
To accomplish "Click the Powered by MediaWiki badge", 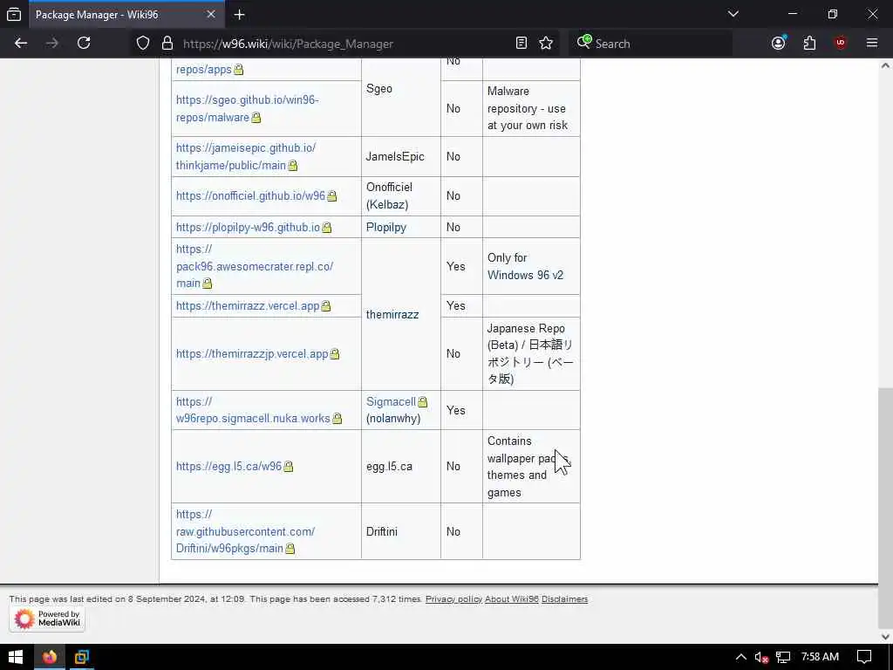I will [47, 619].
